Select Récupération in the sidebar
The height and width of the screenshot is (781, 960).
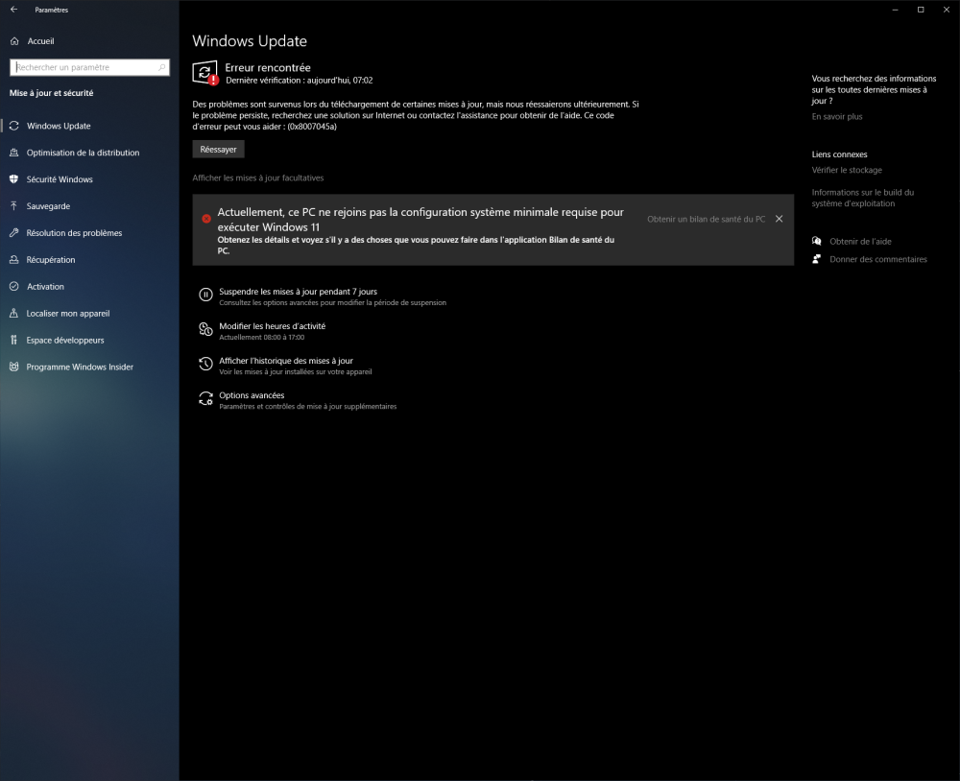tap(51, 260)
